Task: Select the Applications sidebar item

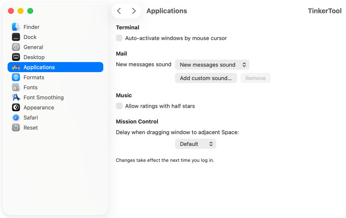Action: pos(39,67)
